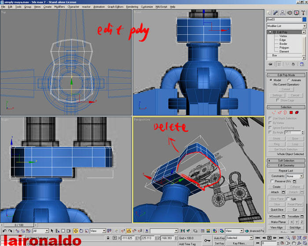Open the Display command panel tab

295,12
